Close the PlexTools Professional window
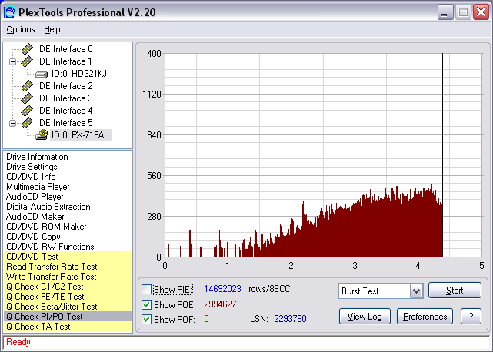The width and height of the screenshot is (493, 352). click(481, 12)
